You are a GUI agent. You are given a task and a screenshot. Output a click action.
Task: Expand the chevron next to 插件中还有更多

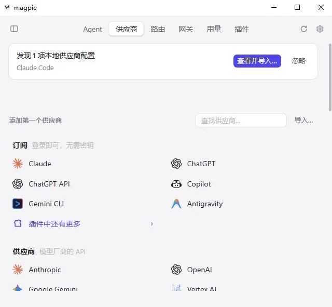click(152, 224)
